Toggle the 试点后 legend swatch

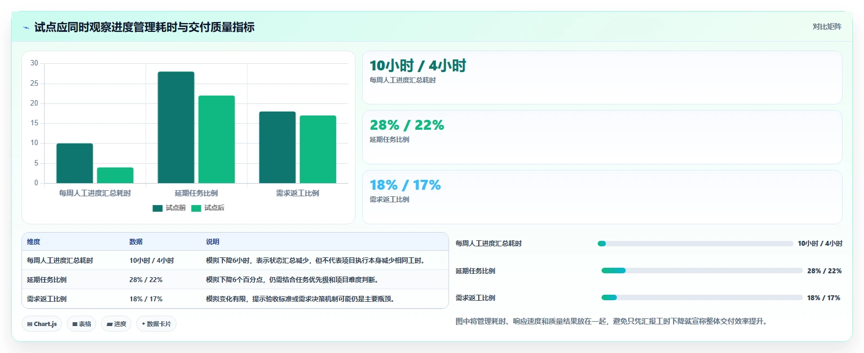(x=196, y=208)
